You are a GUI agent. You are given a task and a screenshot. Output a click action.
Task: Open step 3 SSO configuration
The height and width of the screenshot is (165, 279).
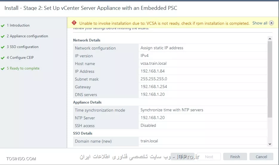tap(23, 47)
